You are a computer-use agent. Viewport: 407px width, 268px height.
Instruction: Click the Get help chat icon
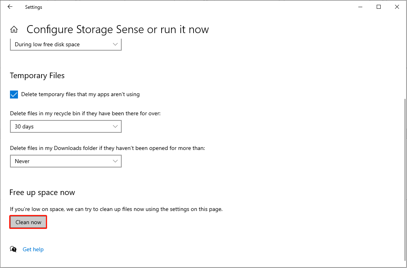13,249
